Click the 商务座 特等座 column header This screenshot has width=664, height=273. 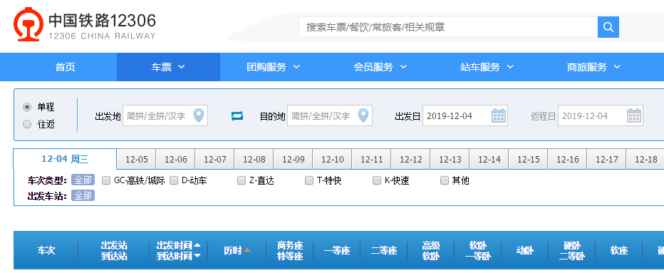click(290, 250)
